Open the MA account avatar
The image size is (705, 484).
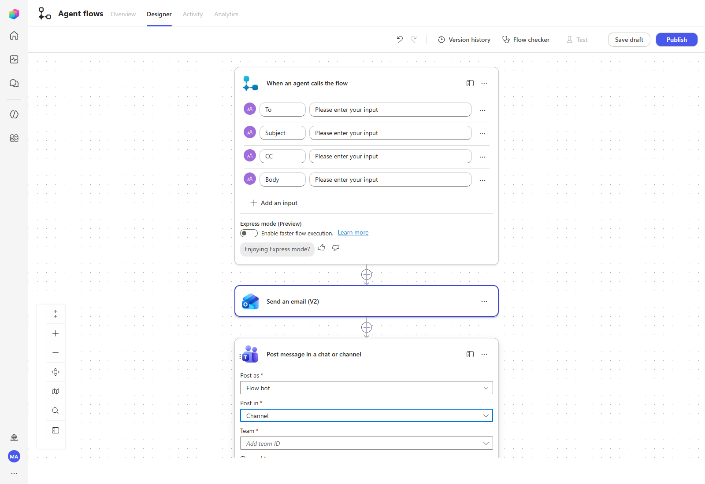click(x=14, y=457)
